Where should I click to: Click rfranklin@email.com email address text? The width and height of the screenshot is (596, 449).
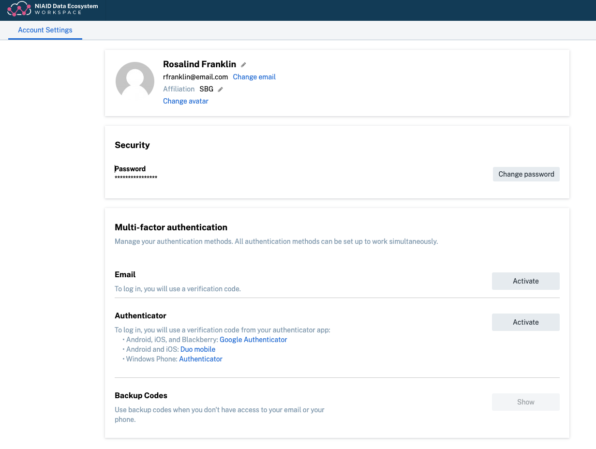pyautogui.click(x=195, y=77)
